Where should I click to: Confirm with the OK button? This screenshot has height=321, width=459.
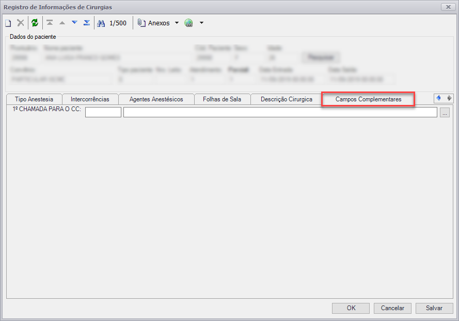351,308
